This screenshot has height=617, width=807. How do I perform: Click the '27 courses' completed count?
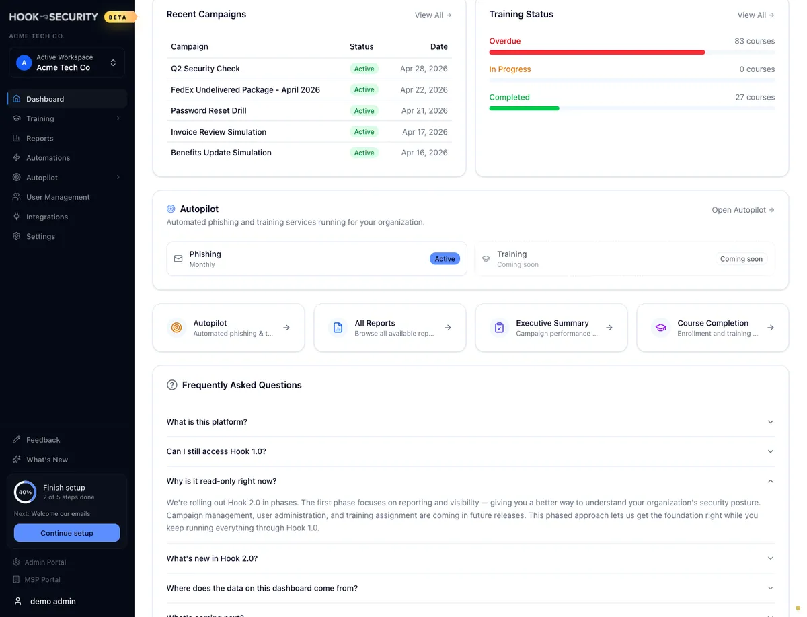[x=755, y=97]
